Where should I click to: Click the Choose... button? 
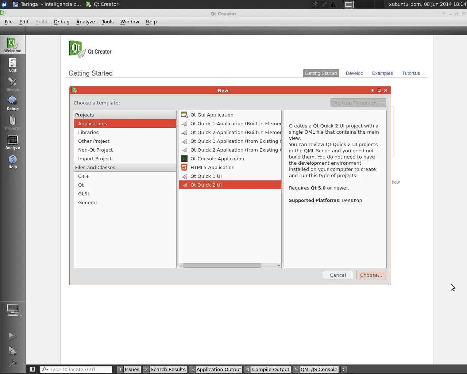coord(371,275)
